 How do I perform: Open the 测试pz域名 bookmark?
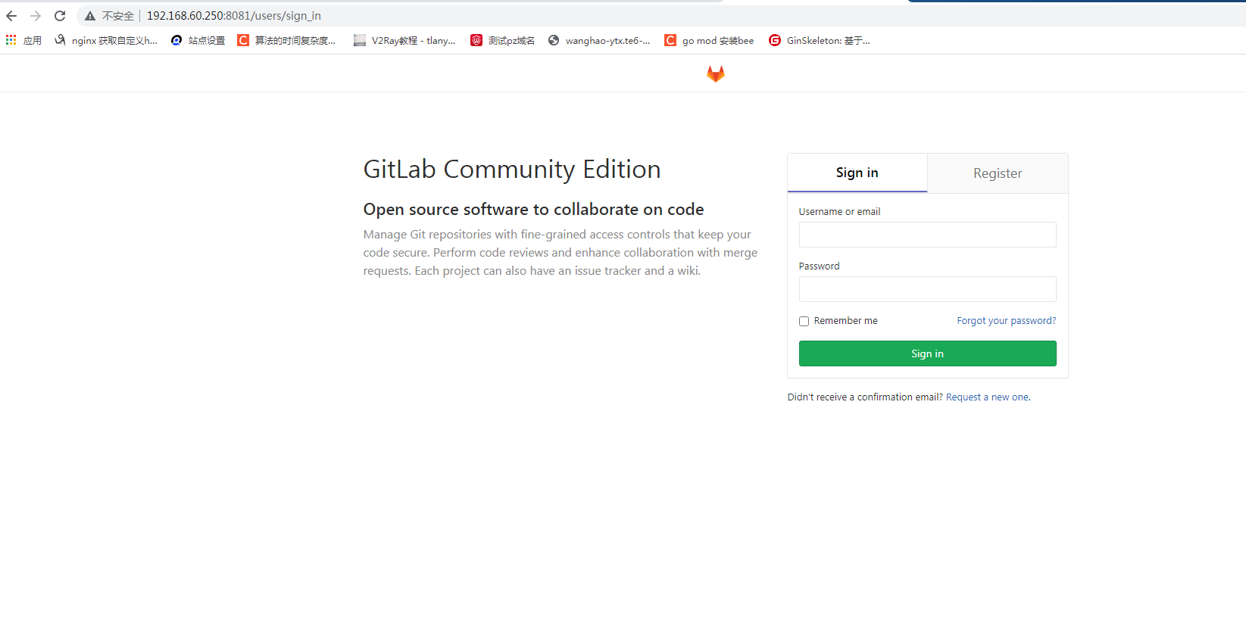[503, 40]
